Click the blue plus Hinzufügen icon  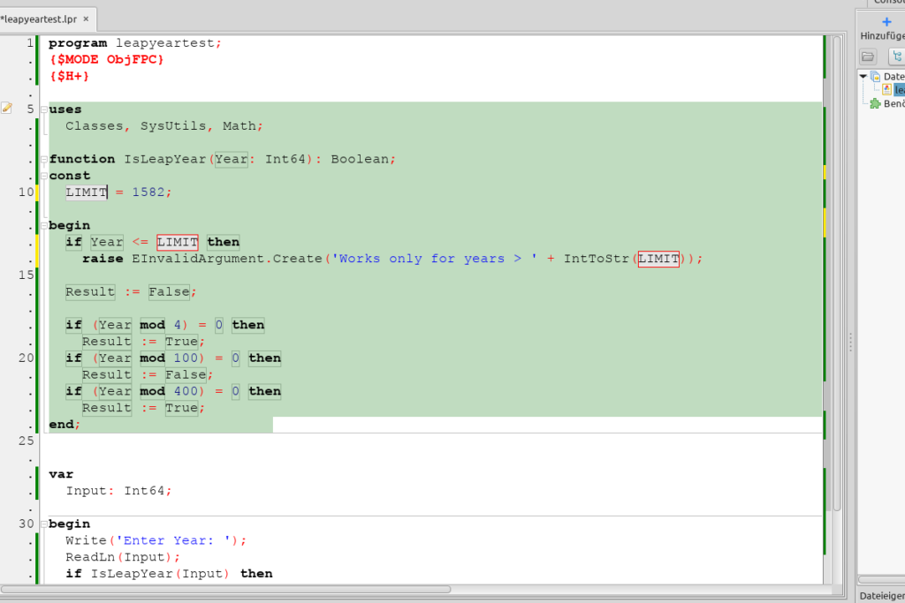pyautogui.click(x=886, y=21)
